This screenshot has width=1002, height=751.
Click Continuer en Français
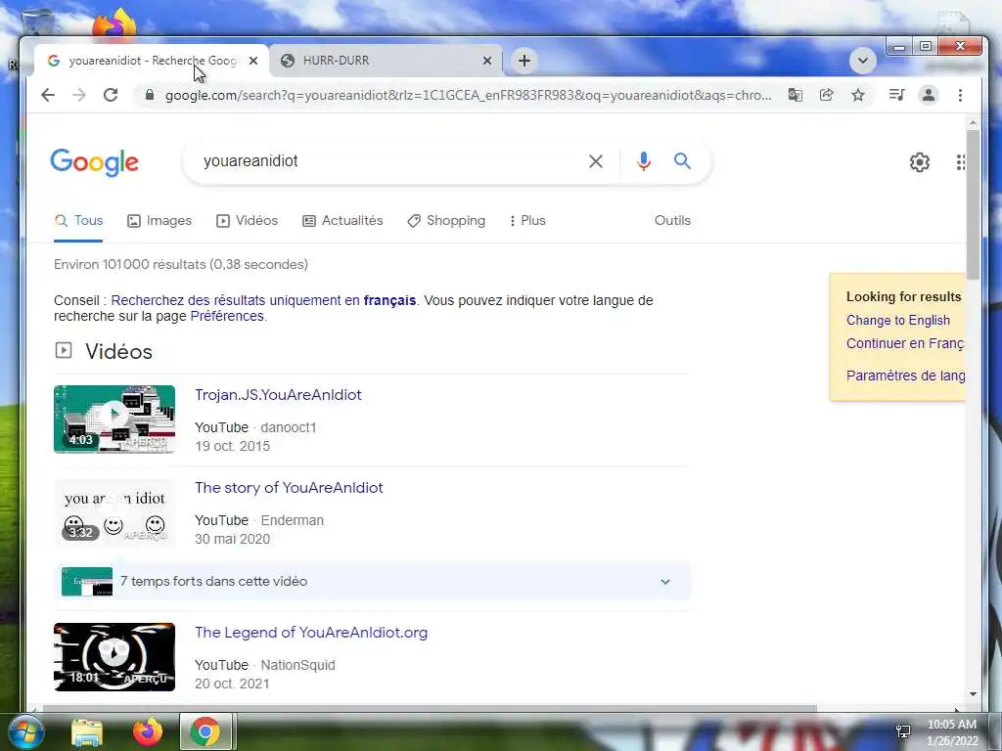(905, 343)
